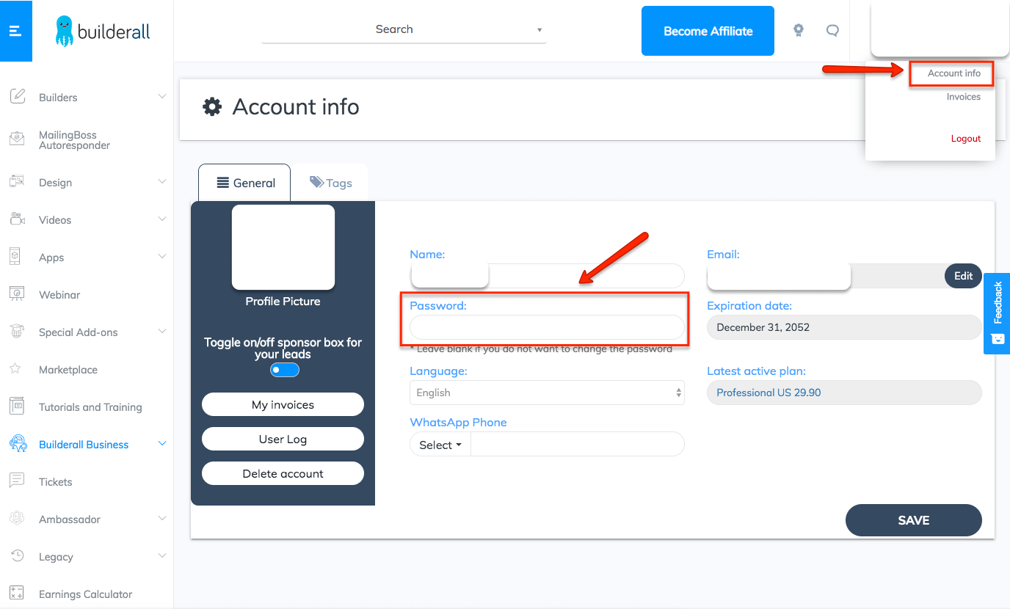Click the Videos camera icon
This screenshot has height=609, width=1010.
(x=17, y=219)
